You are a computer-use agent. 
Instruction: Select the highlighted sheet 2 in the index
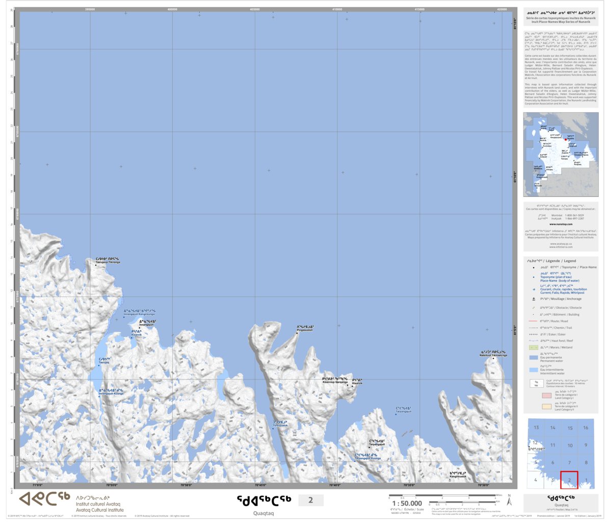point(569,480)
